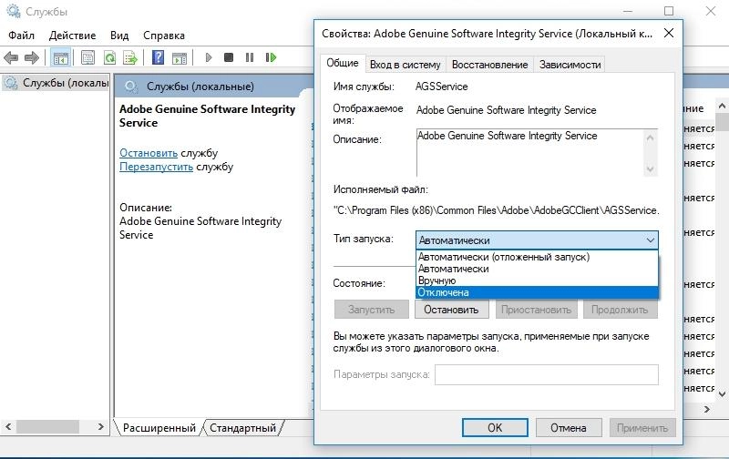The width and height of the screenshot is (729, 459).
Task: Click the blue Help question mark icon
Action: coord(158,57)
